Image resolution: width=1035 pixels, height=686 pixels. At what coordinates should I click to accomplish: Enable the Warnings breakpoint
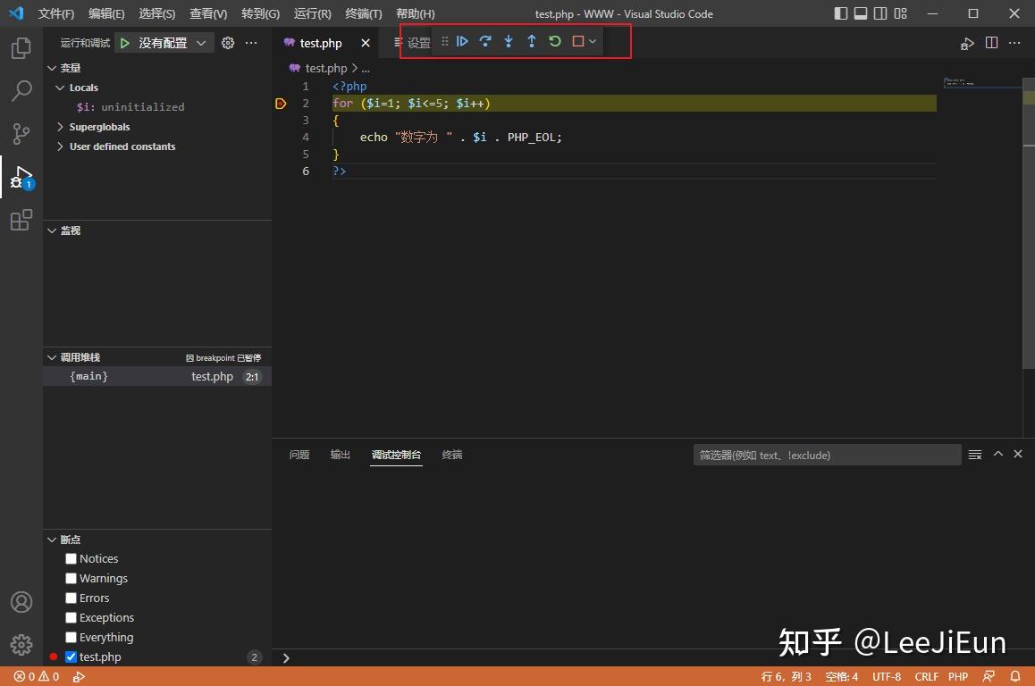71,578
